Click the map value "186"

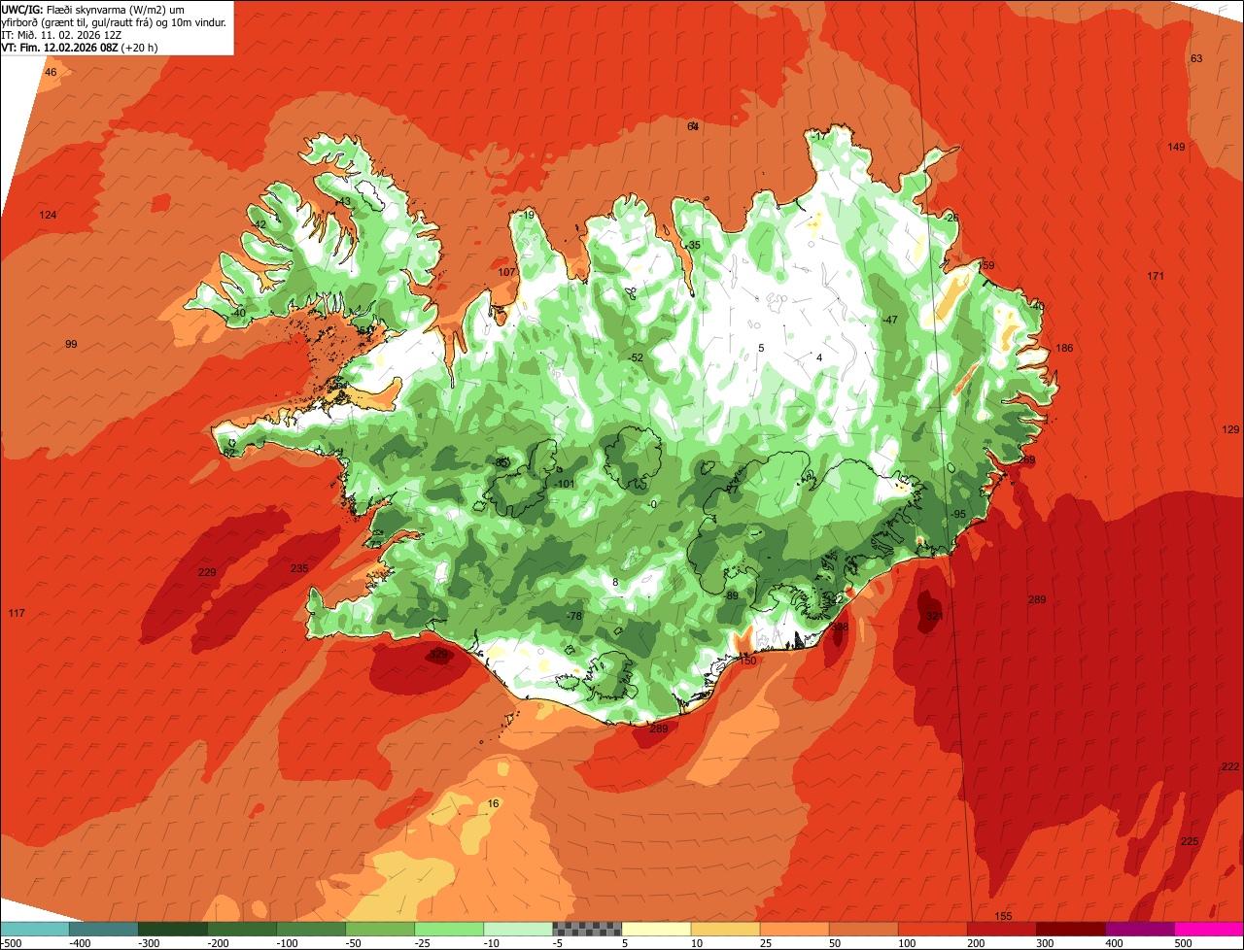1064,348
